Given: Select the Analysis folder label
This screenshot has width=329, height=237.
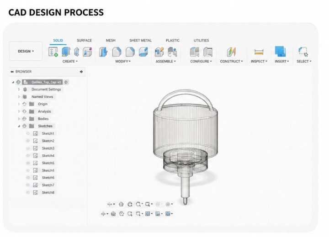Looking at the screenshot, I should coord(44,111).
